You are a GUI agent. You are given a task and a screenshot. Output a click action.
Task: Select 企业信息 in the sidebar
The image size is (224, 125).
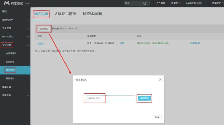pyautogui.click(x=10, y=62)
